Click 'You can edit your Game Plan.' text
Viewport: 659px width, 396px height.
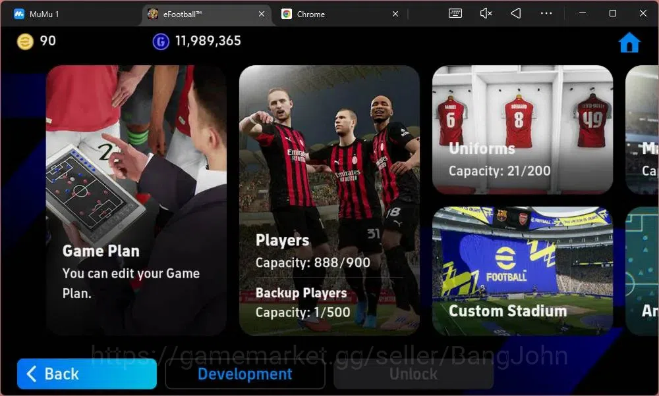point(130,283)
